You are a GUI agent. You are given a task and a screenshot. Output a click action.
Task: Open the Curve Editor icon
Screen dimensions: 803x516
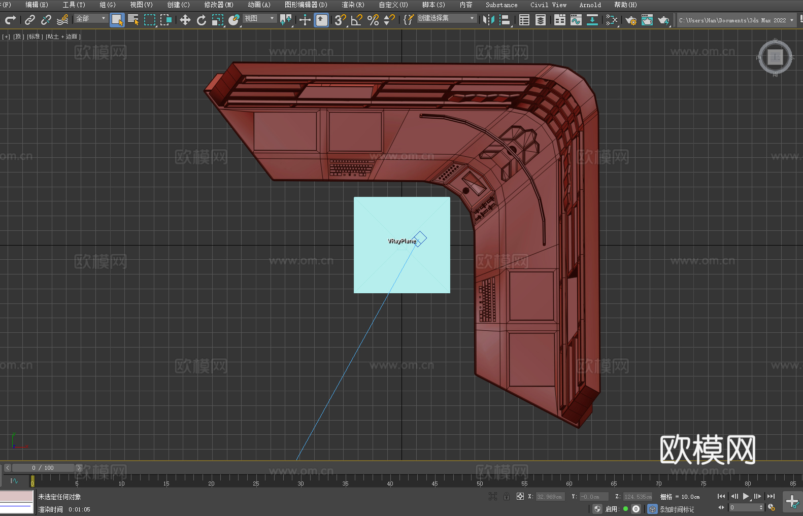576,20
